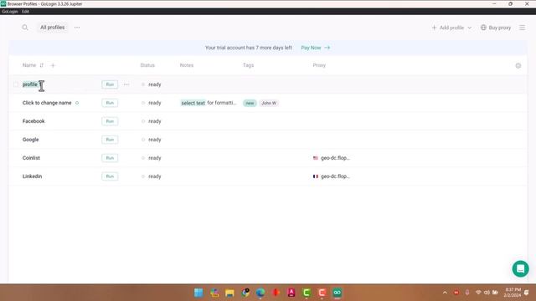Screen dimensions: 536x301
Task: Click the sort arrows icon next to Name
Action: click(x=42, y=65)
